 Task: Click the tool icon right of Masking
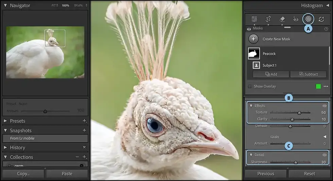click(321, 19)
